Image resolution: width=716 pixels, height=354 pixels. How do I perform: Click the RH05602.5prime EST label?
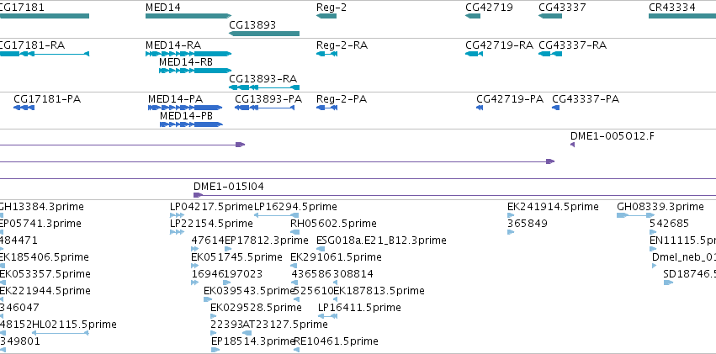(x=333, y=224)
